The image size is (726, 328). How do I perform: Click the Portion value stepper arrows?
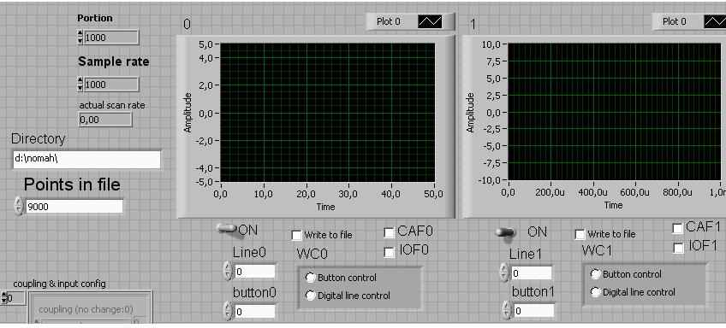pyautogui.click(x=80, y=38)
